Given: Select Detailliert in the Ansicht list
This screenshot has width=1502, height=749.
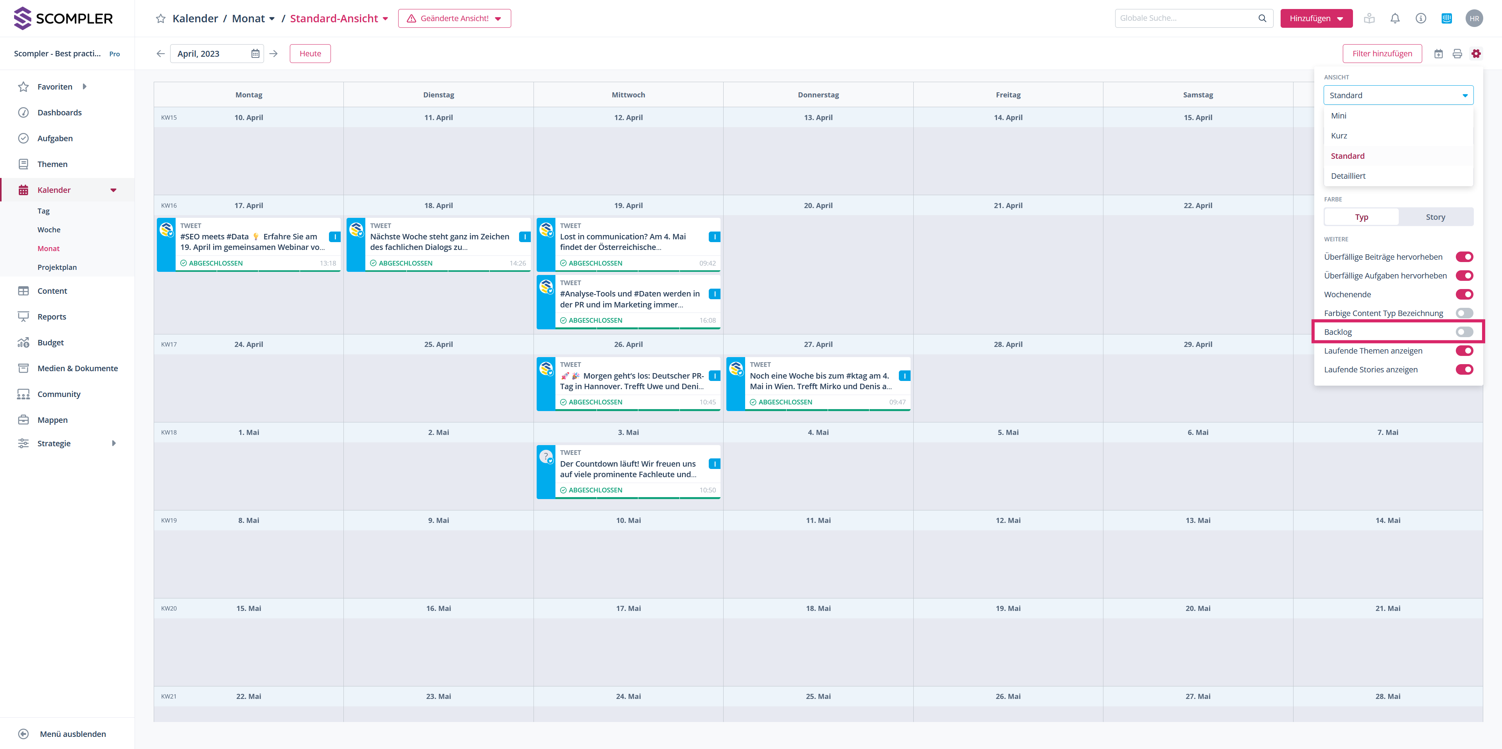Looking at the screenshot, I should [x=1347, y=176].
